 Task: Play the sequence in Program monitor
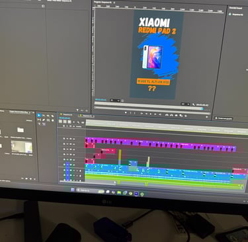click(x=151, y=114)
